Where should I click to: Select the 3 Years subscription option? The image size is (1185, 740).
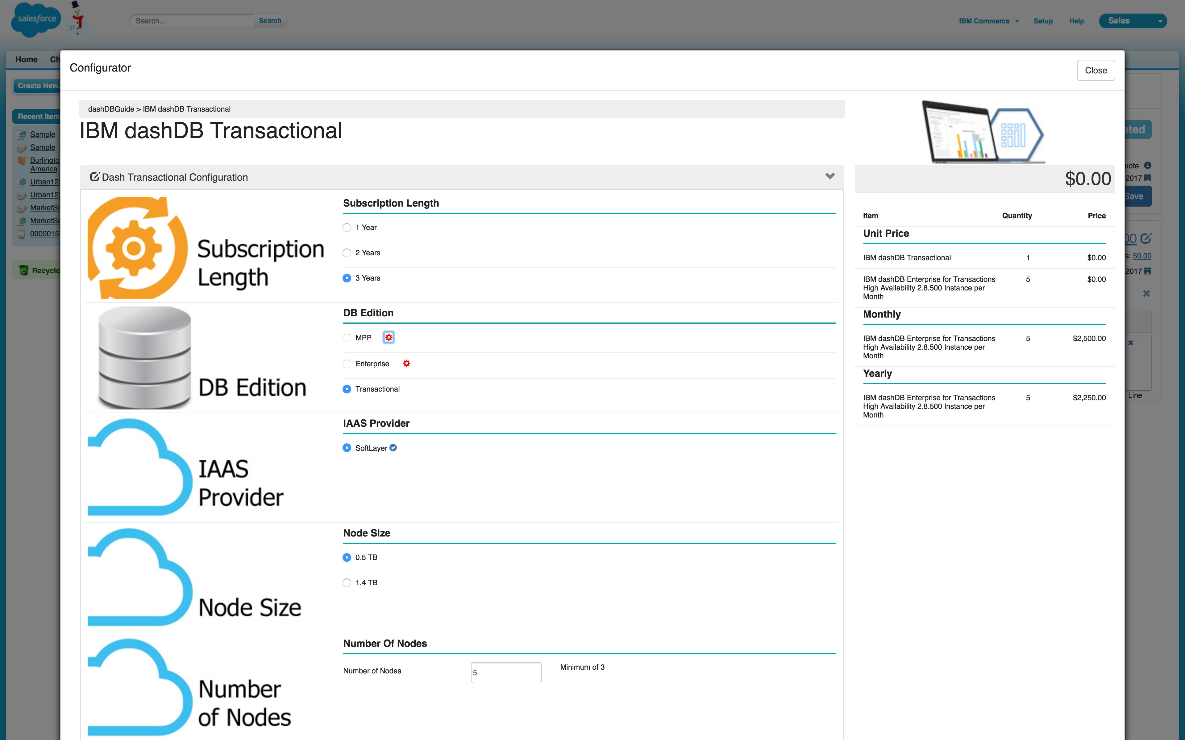pyautogui.click(x=347, y=278)
